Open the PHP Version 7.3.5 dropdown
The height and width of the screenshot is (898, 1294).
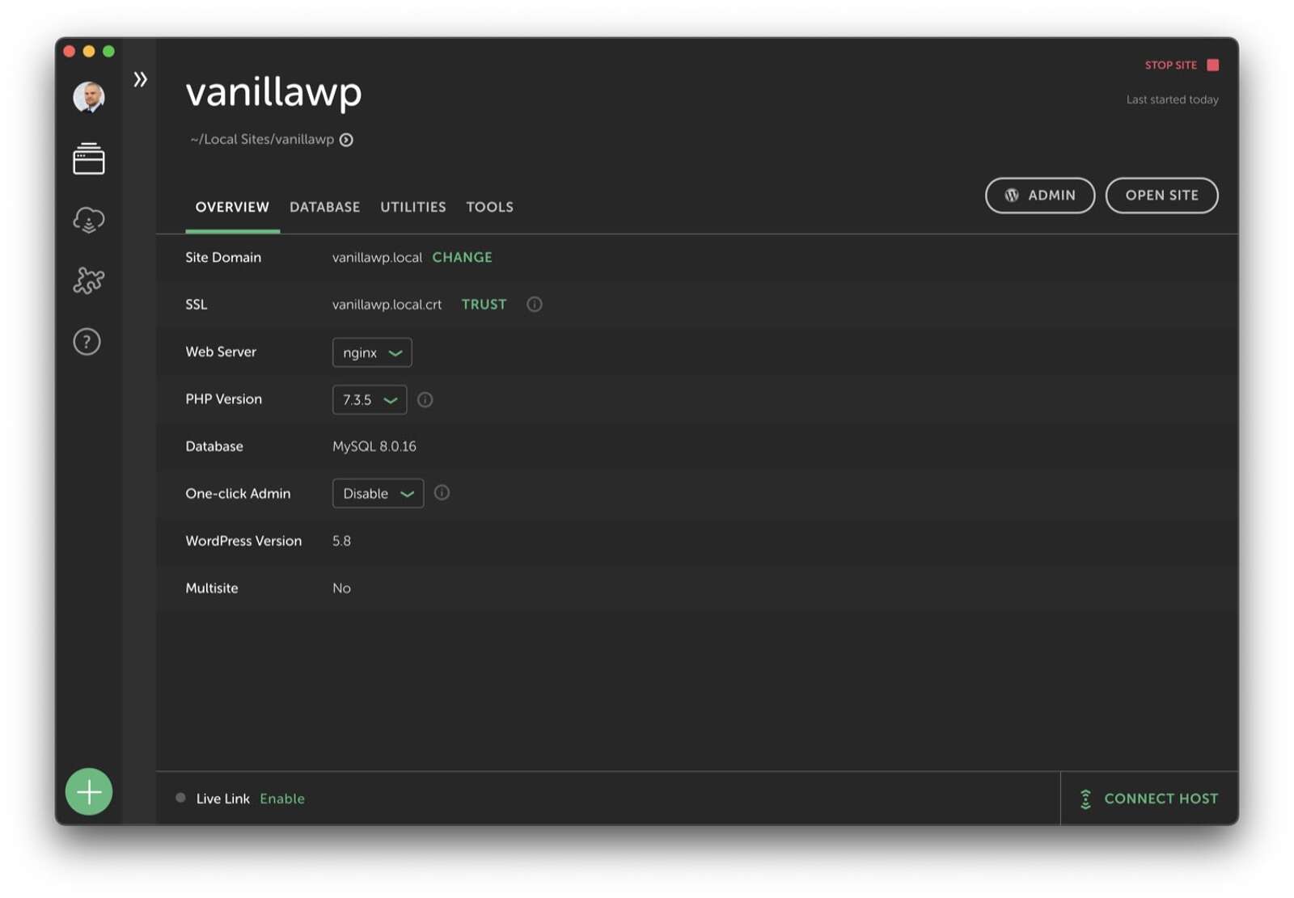[370, 399]
